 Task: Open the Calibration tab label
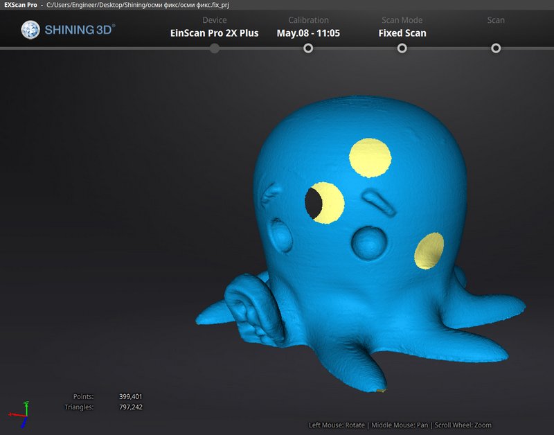(308, 20)
